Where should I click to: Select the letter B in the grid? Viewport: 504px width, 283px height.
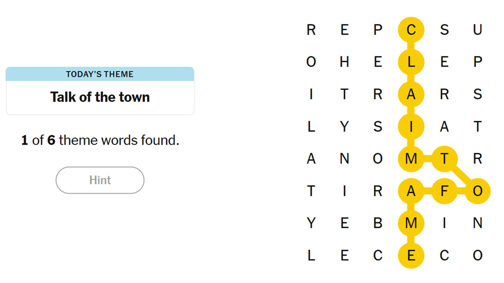378,223
